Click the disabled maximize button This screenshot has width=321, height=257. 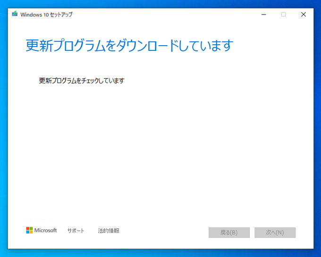coord(283,15)
